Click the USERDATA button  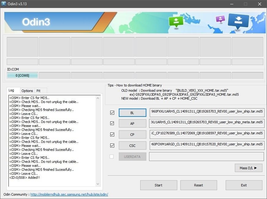coord(132,157)
